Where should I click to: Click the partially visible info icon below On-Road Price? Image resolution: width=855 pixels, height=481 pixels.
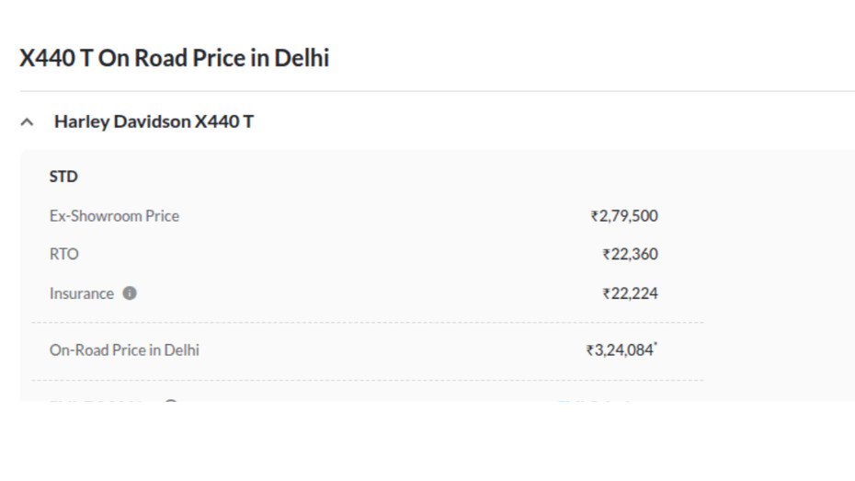[x=170, y=401]
